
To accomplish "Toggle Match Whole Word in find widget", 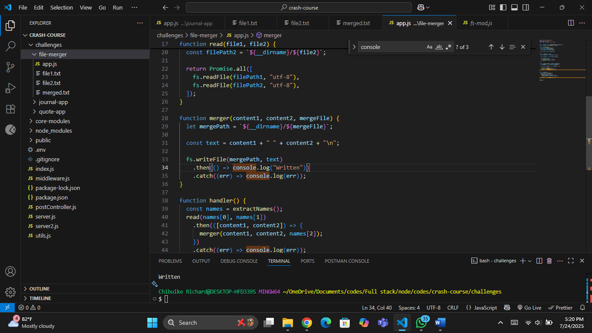I will coord(439,47).
